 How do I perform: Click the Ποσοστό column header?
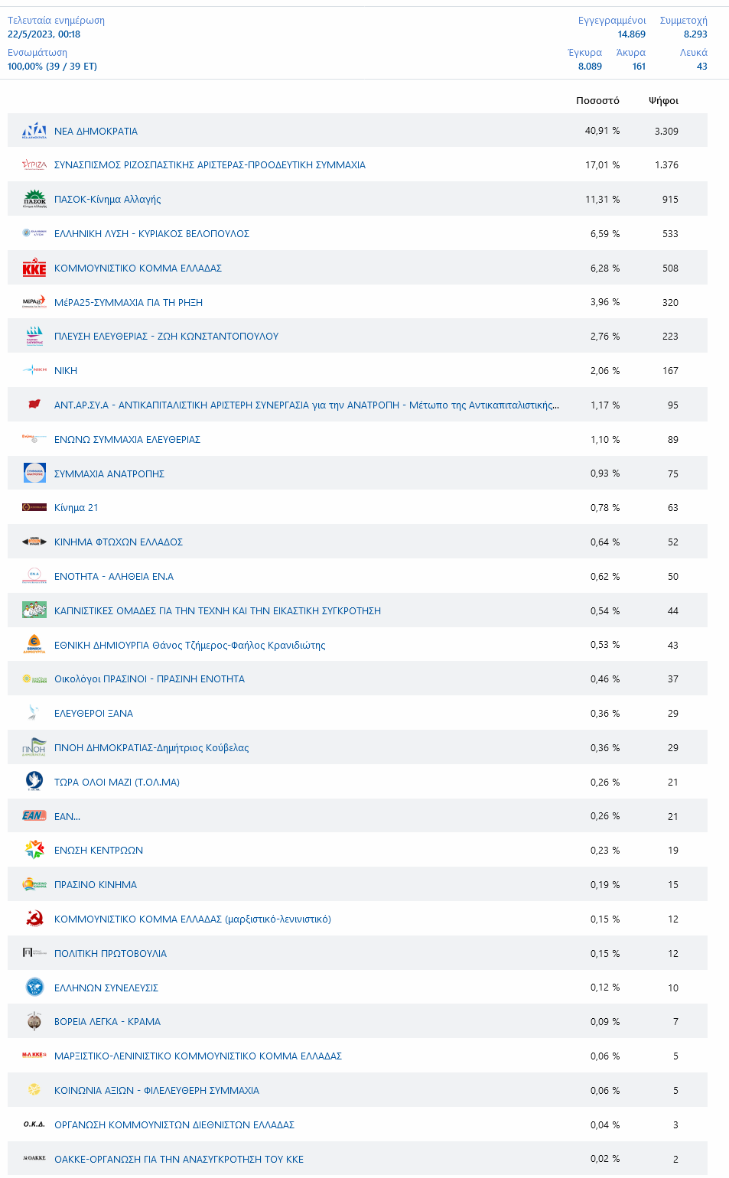click(x=597, y=101)
